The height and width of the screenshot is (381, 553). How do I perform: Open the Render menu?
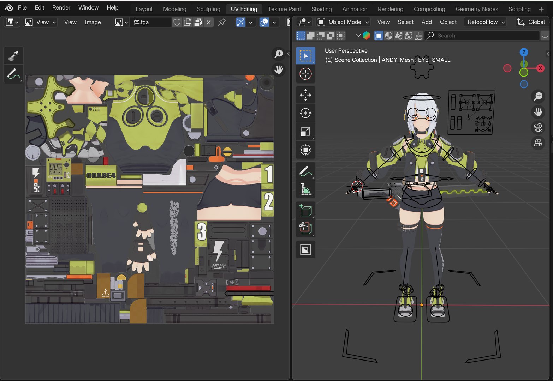pyautogui.click(x=61, y=7)
